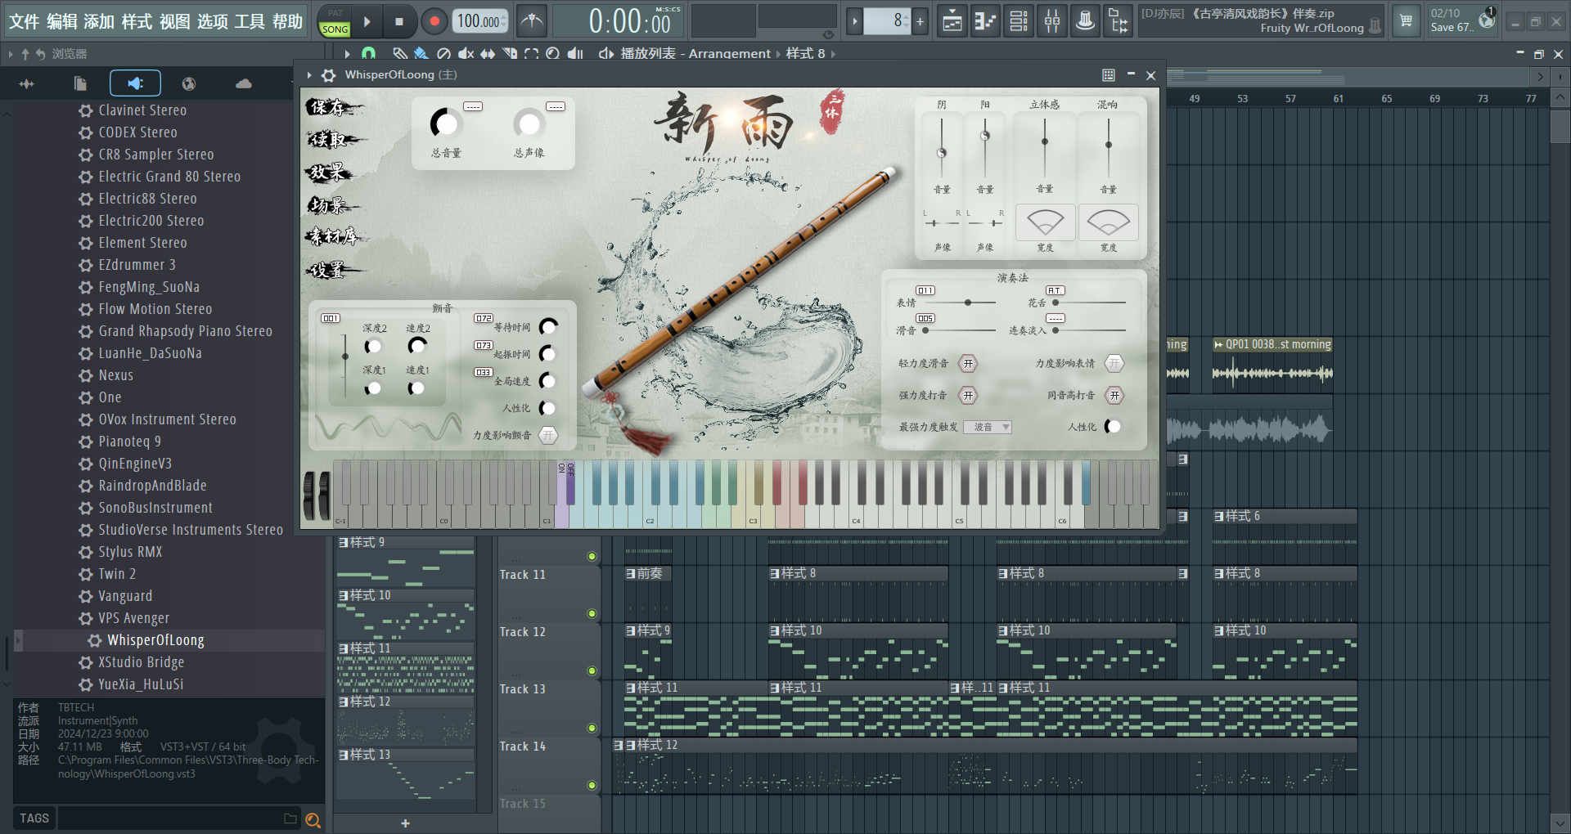Open the plugin picker stamp icon
1571x834 pixels.
(1085, 21)
